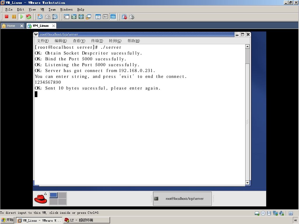Viewport: 299px width, 224px height.
Task: Click the network adapter status icon
Action: pyautogui.click(x=275, y=213)
